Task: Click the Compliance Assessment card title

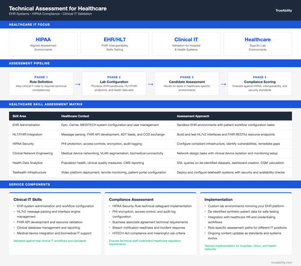Action: (x=131, y=200)
